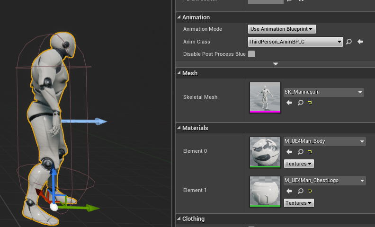Open M_UE4Man_ChestLogo material dropdown
The width and height of the screenshot is (375, 227).
(x=324, y=180)
